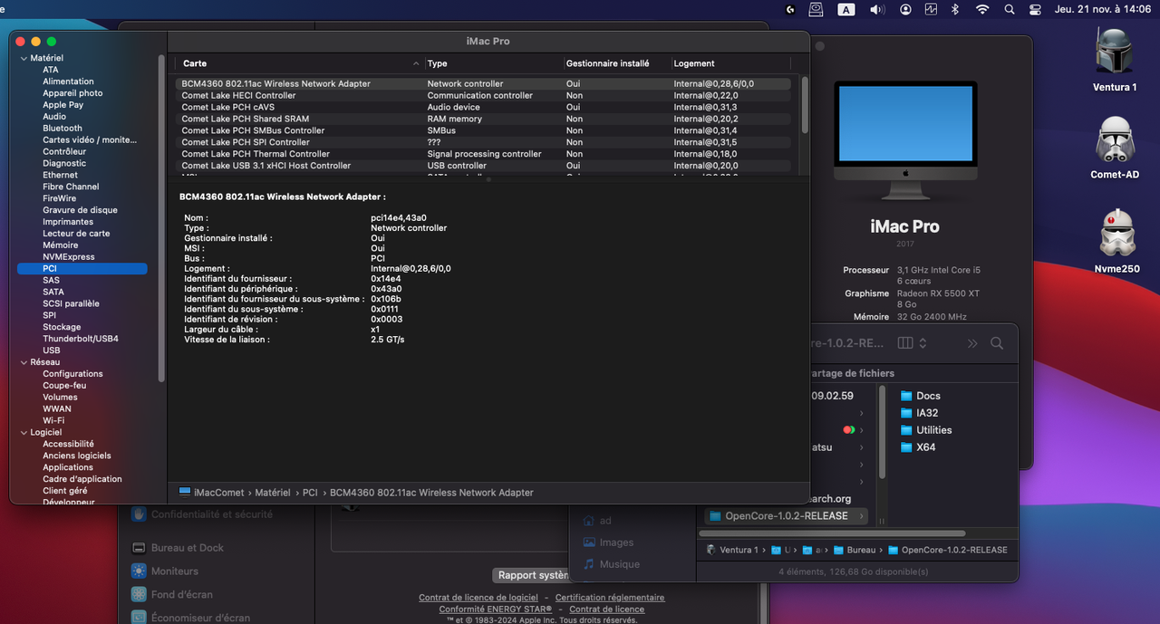Click the sidebar vertical scrollbar
This screenshot has height=624, width=1160.
point(161,217)
